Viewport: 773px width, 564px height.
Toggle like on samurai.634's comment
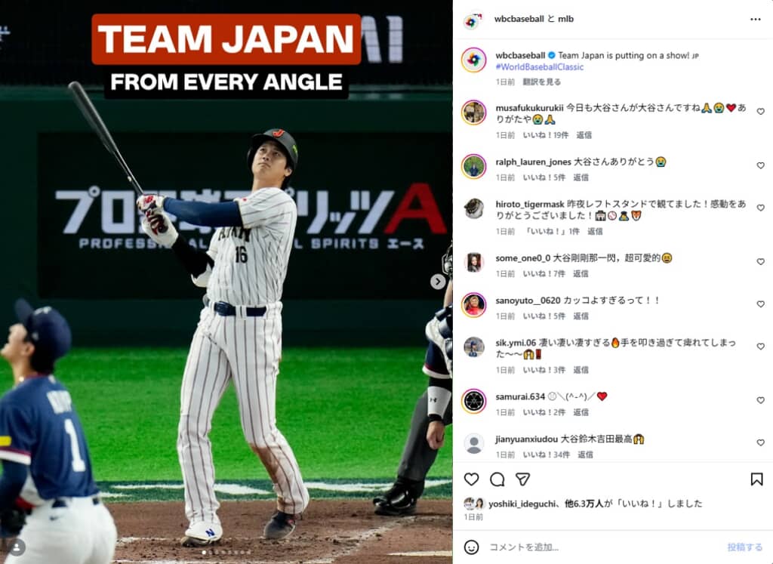[x=760, y=400]
